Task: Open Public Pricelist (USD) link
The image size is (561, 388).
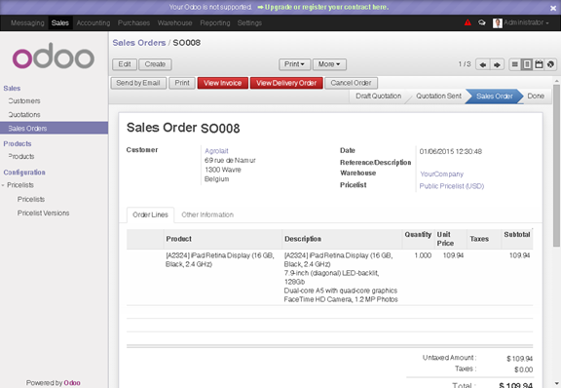Action: point(452,186)
